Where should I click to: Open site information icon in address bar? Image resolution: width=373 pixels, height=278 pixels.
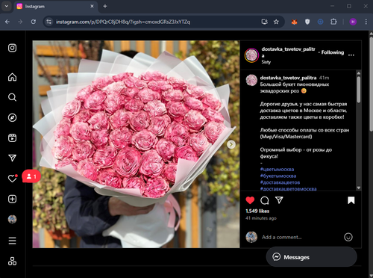(x=48, y=22)
